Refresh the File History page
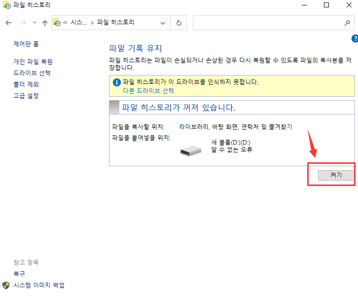 tap(179, 23)
